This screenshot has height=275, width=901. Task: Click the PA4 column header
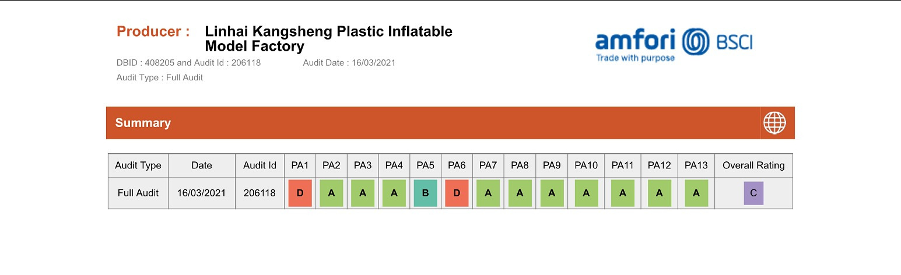click(x=394, y=165)
